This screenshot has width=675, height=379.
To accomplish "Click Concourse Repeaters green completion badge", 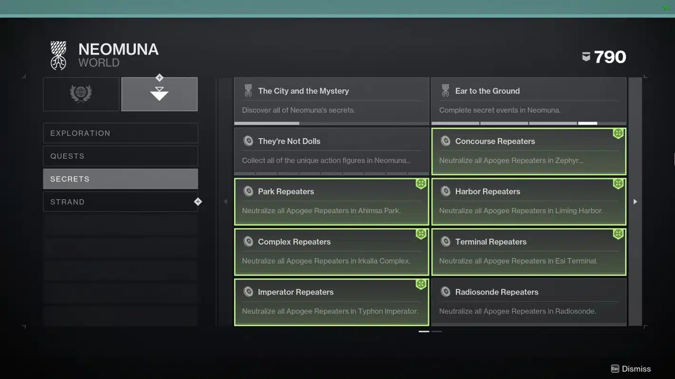I will point(618,134).
